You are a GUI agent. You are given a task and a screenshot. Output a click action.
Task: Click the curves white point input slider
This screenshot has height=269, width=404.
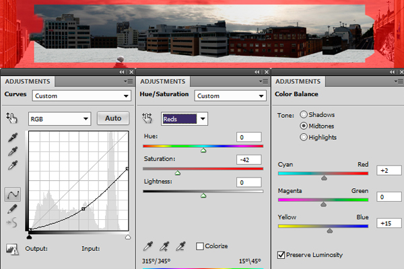[x=128, y=237]
